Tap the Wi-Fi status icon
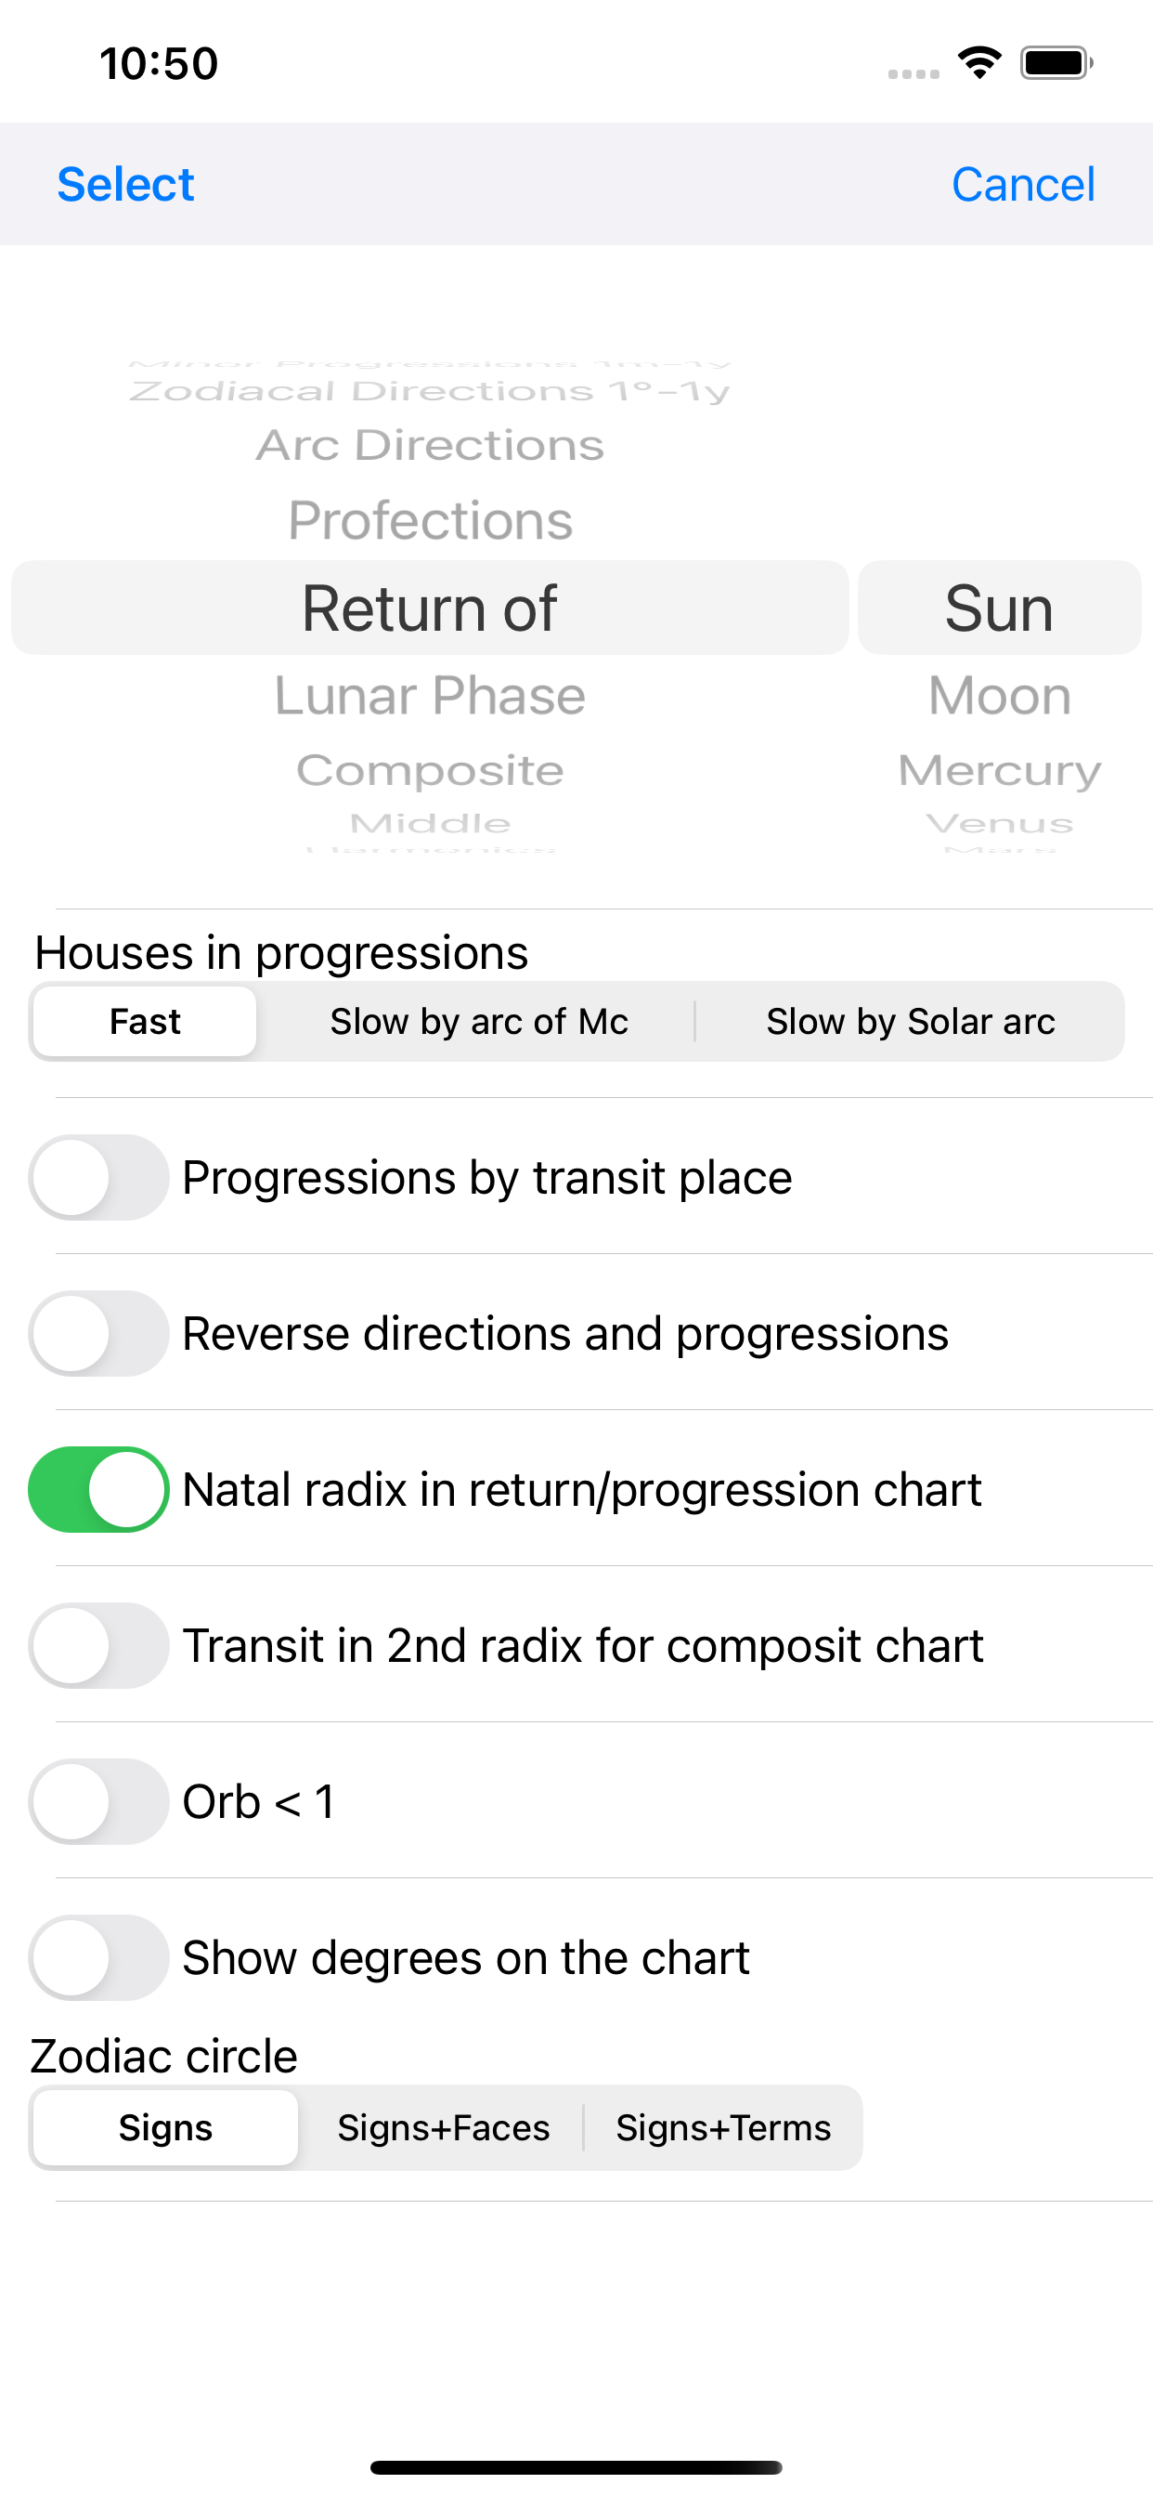The height and width of the screenshot is (2497, 1153). 979,63
